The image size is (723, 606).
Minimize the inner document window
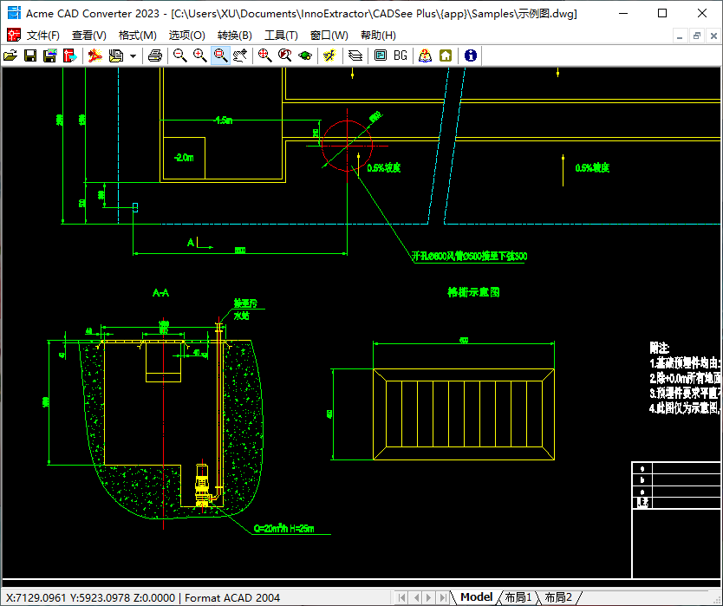(x=680, y=36)
